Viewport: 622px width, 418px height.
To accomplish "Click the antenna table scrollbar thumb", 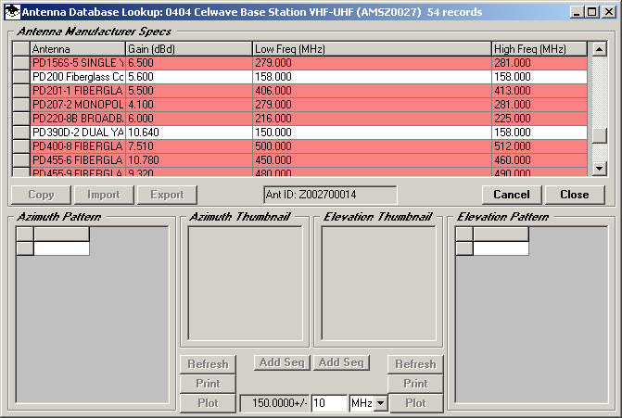I will click(x=599, y=135).
